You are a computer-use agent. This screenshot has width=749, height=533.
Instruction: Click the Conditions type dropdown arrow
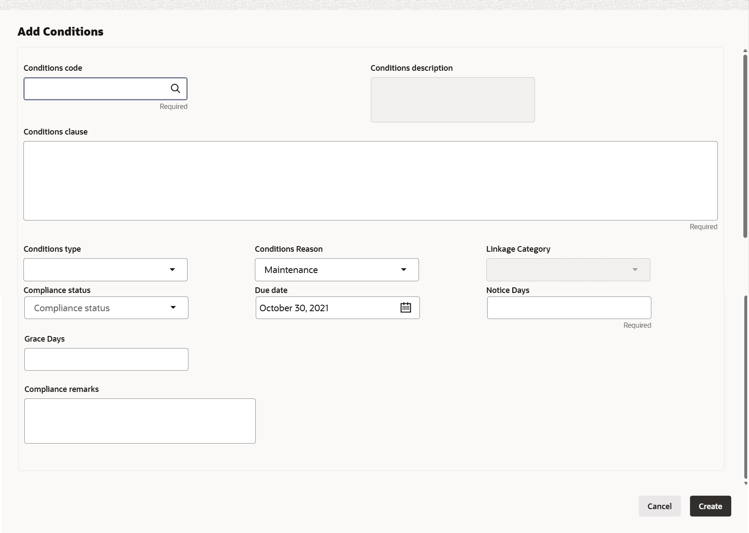coord(172,270)
